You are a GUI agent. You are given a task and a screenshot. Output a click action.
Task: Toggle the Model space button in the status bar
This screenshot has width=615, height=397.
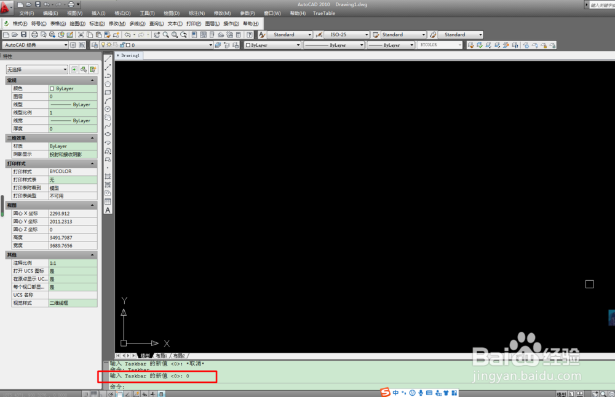coord(561,395)
